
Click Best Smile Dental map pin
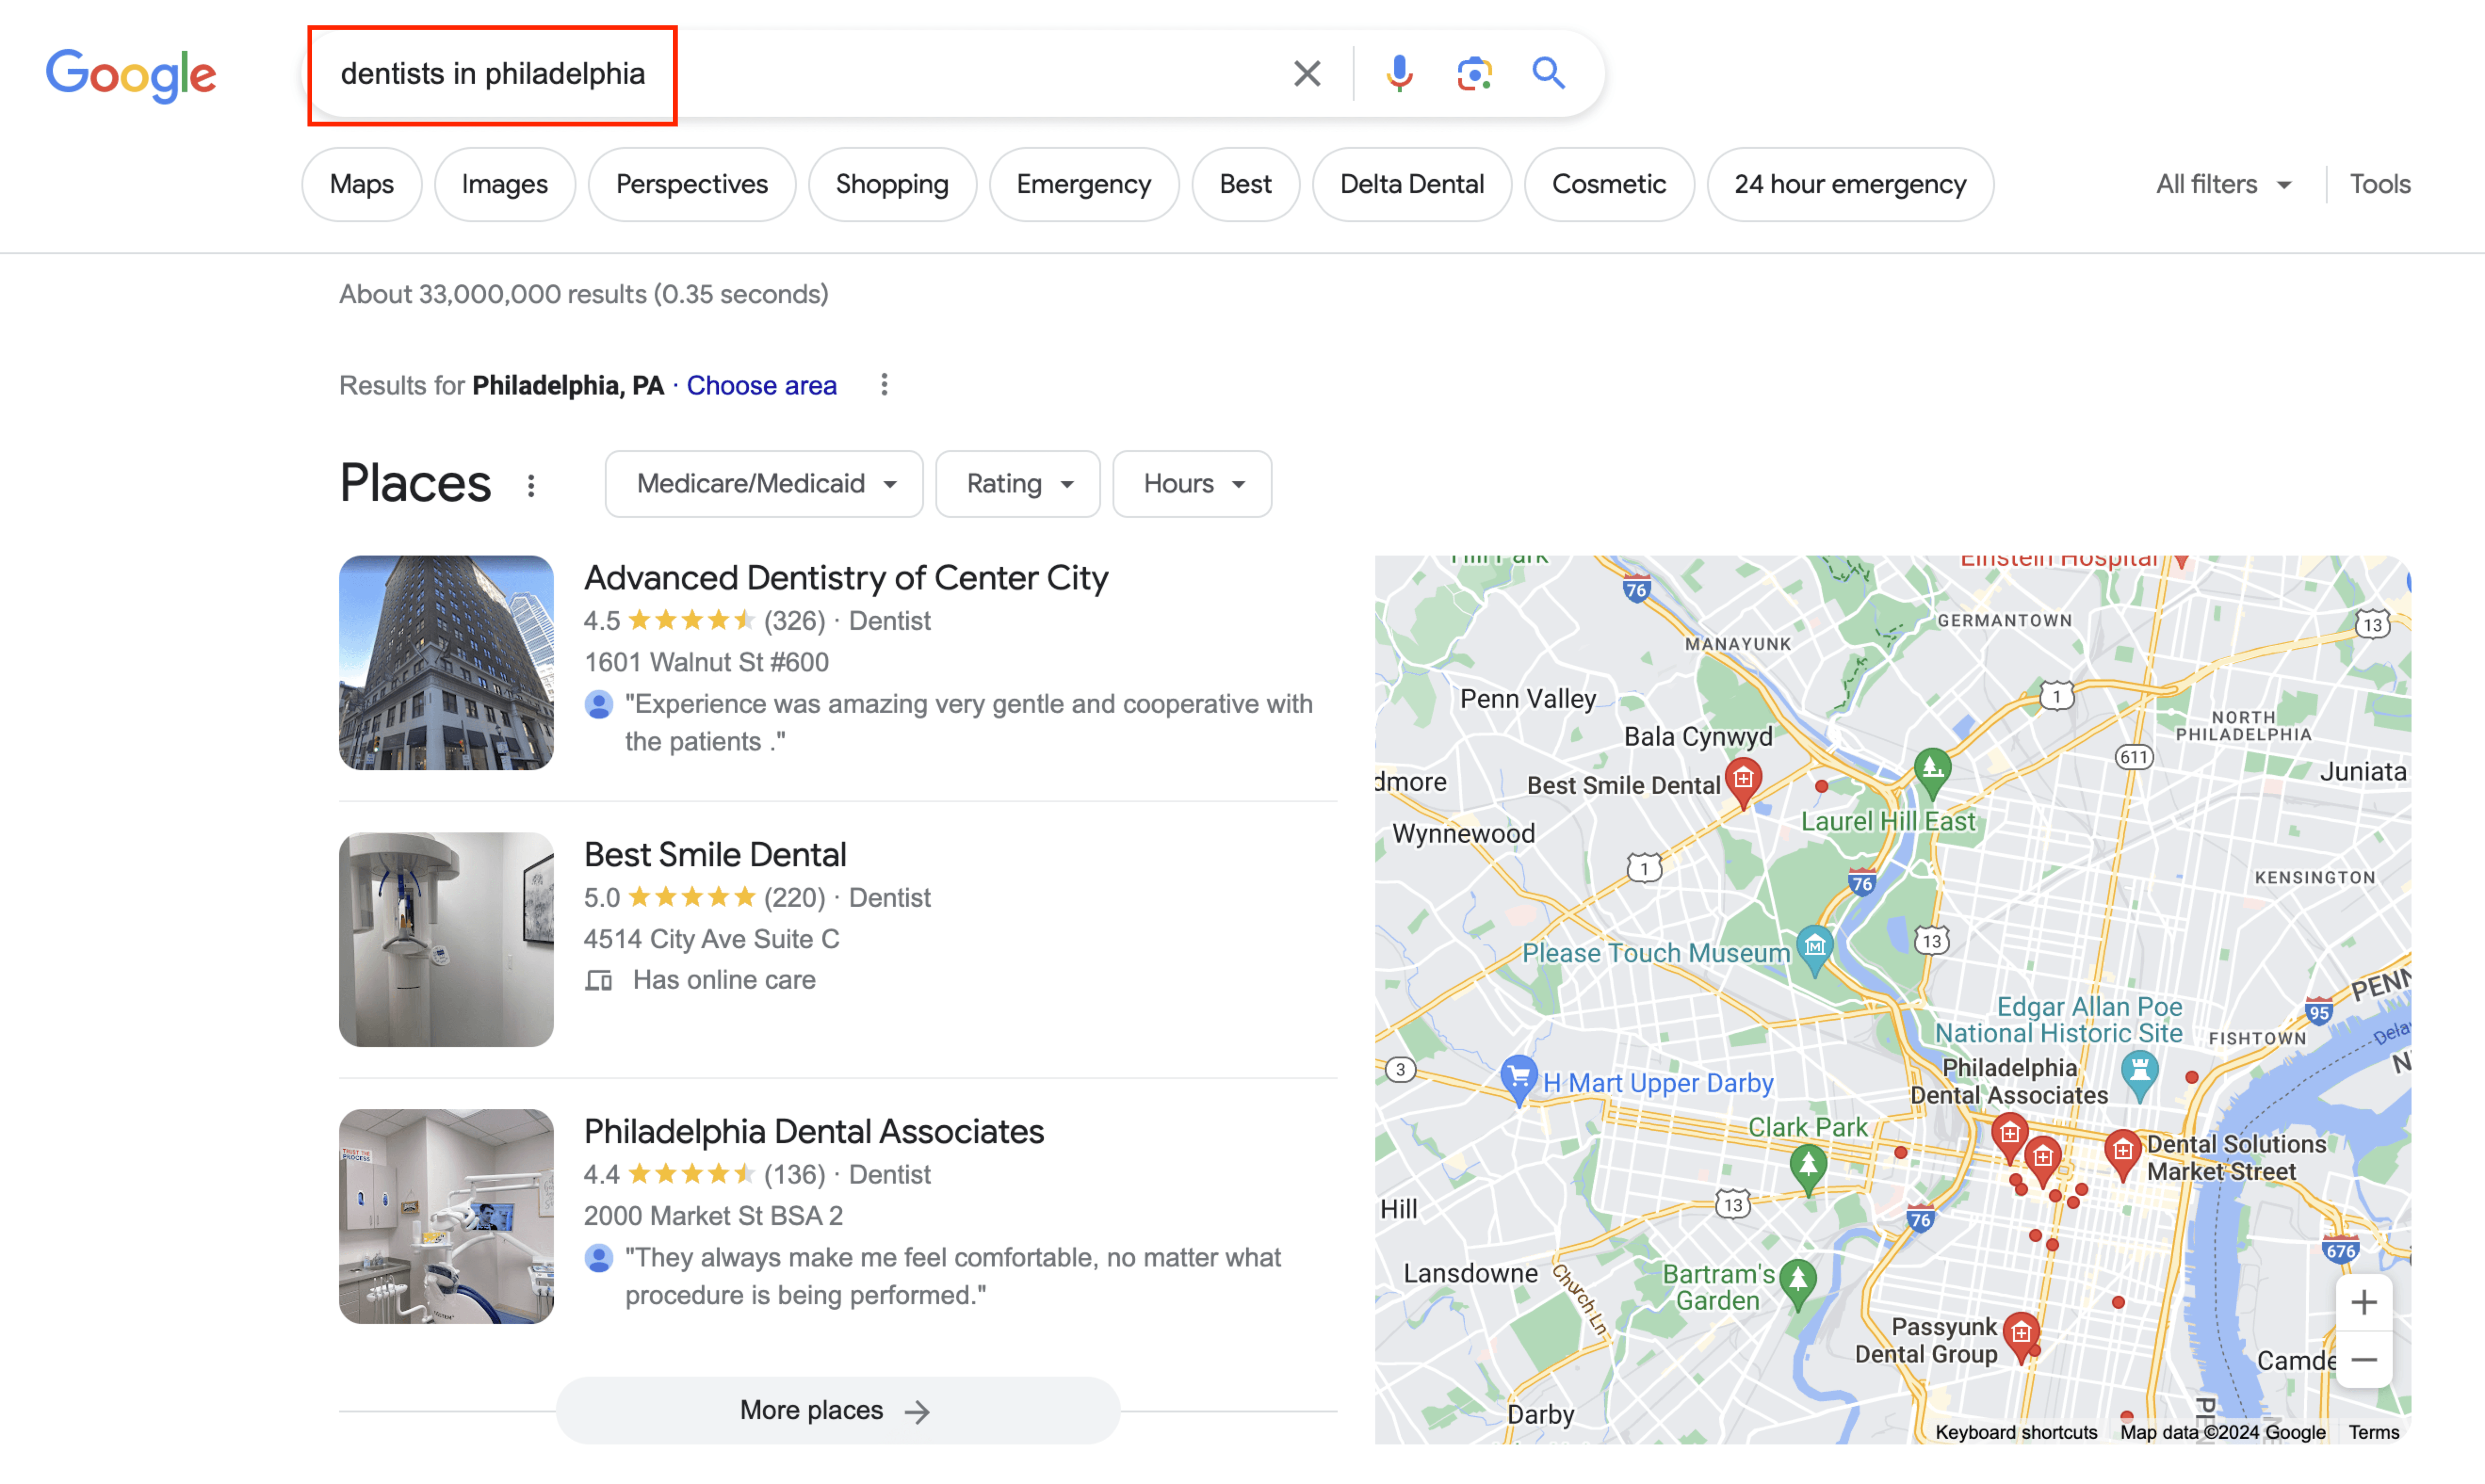coord(1743,783)
